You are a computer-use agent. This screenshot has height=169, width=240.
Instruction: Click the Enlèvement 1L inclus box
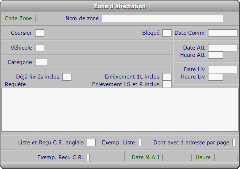point(167,77)
